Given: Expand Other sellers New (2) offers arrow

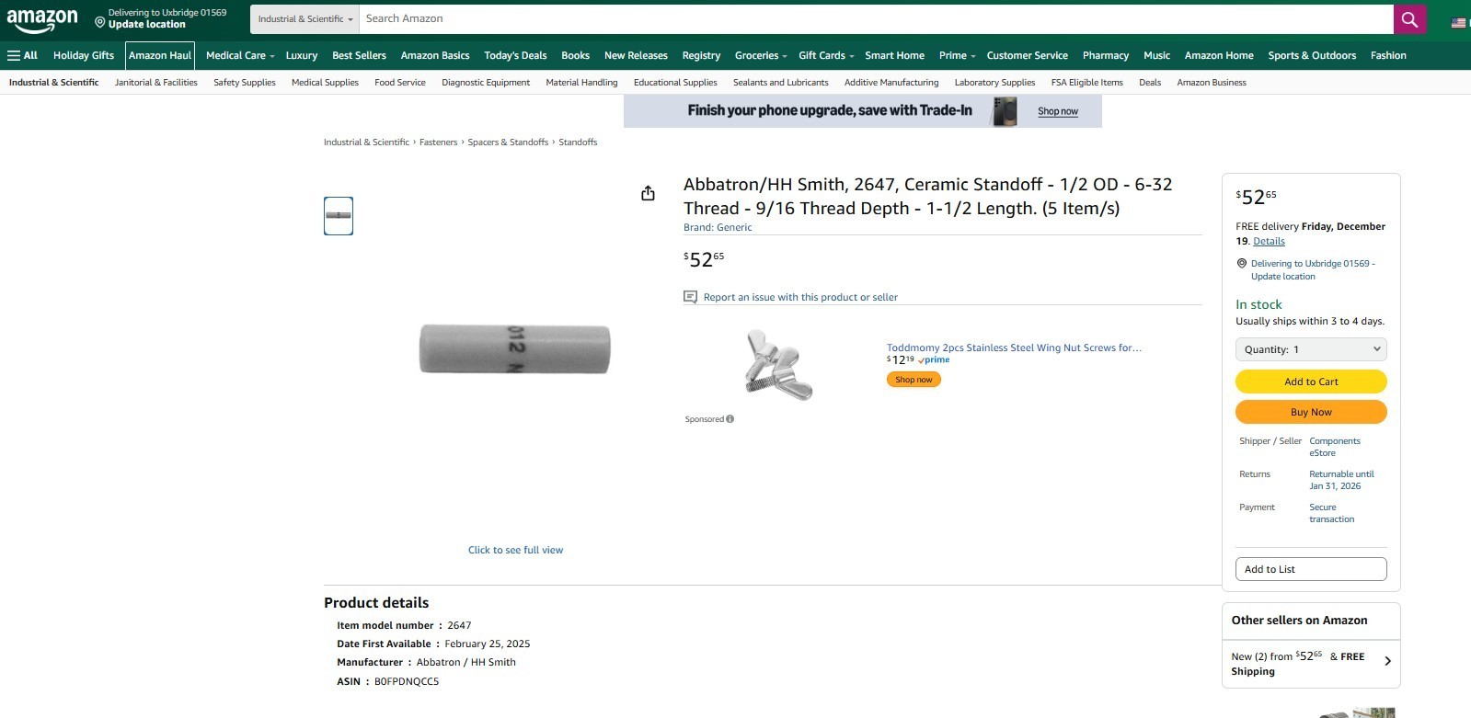Looking at the screenshot, I should point(1387,661).
